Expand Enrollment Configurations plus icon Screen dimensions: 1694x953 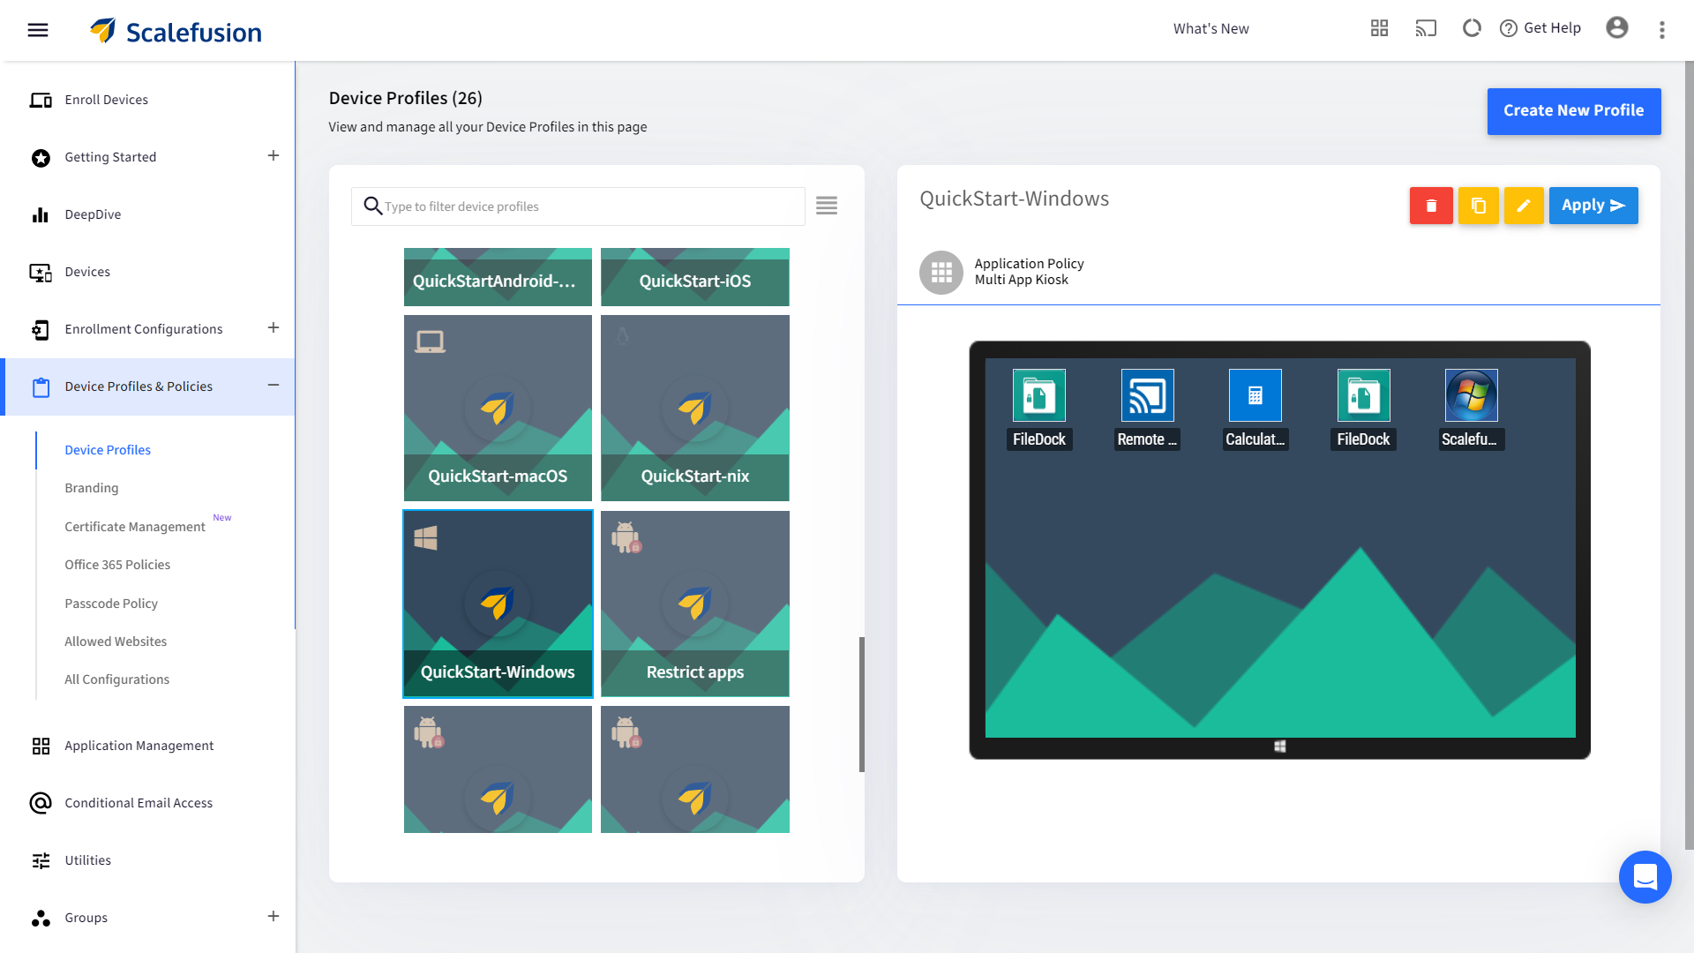(x=274, y=328)
